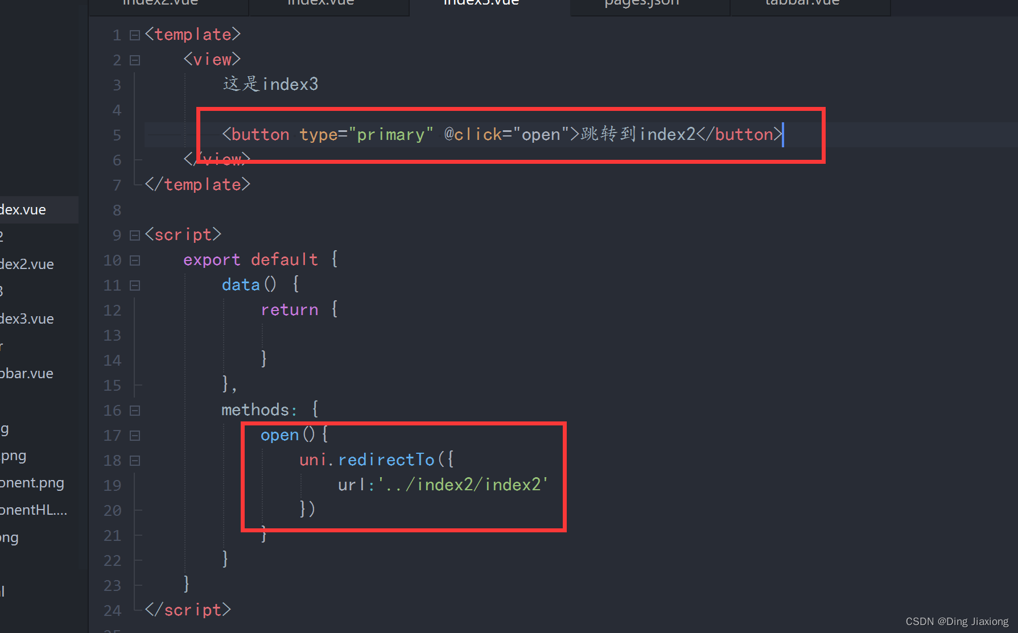Click the @click="open" attribute on line 5
Viewport: 1018px width, 633px height.
[506, 135]
